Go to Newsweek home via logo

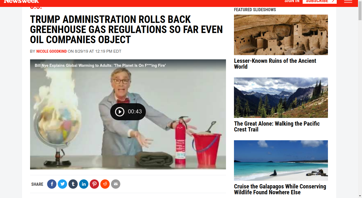click(x=21, y=1)
